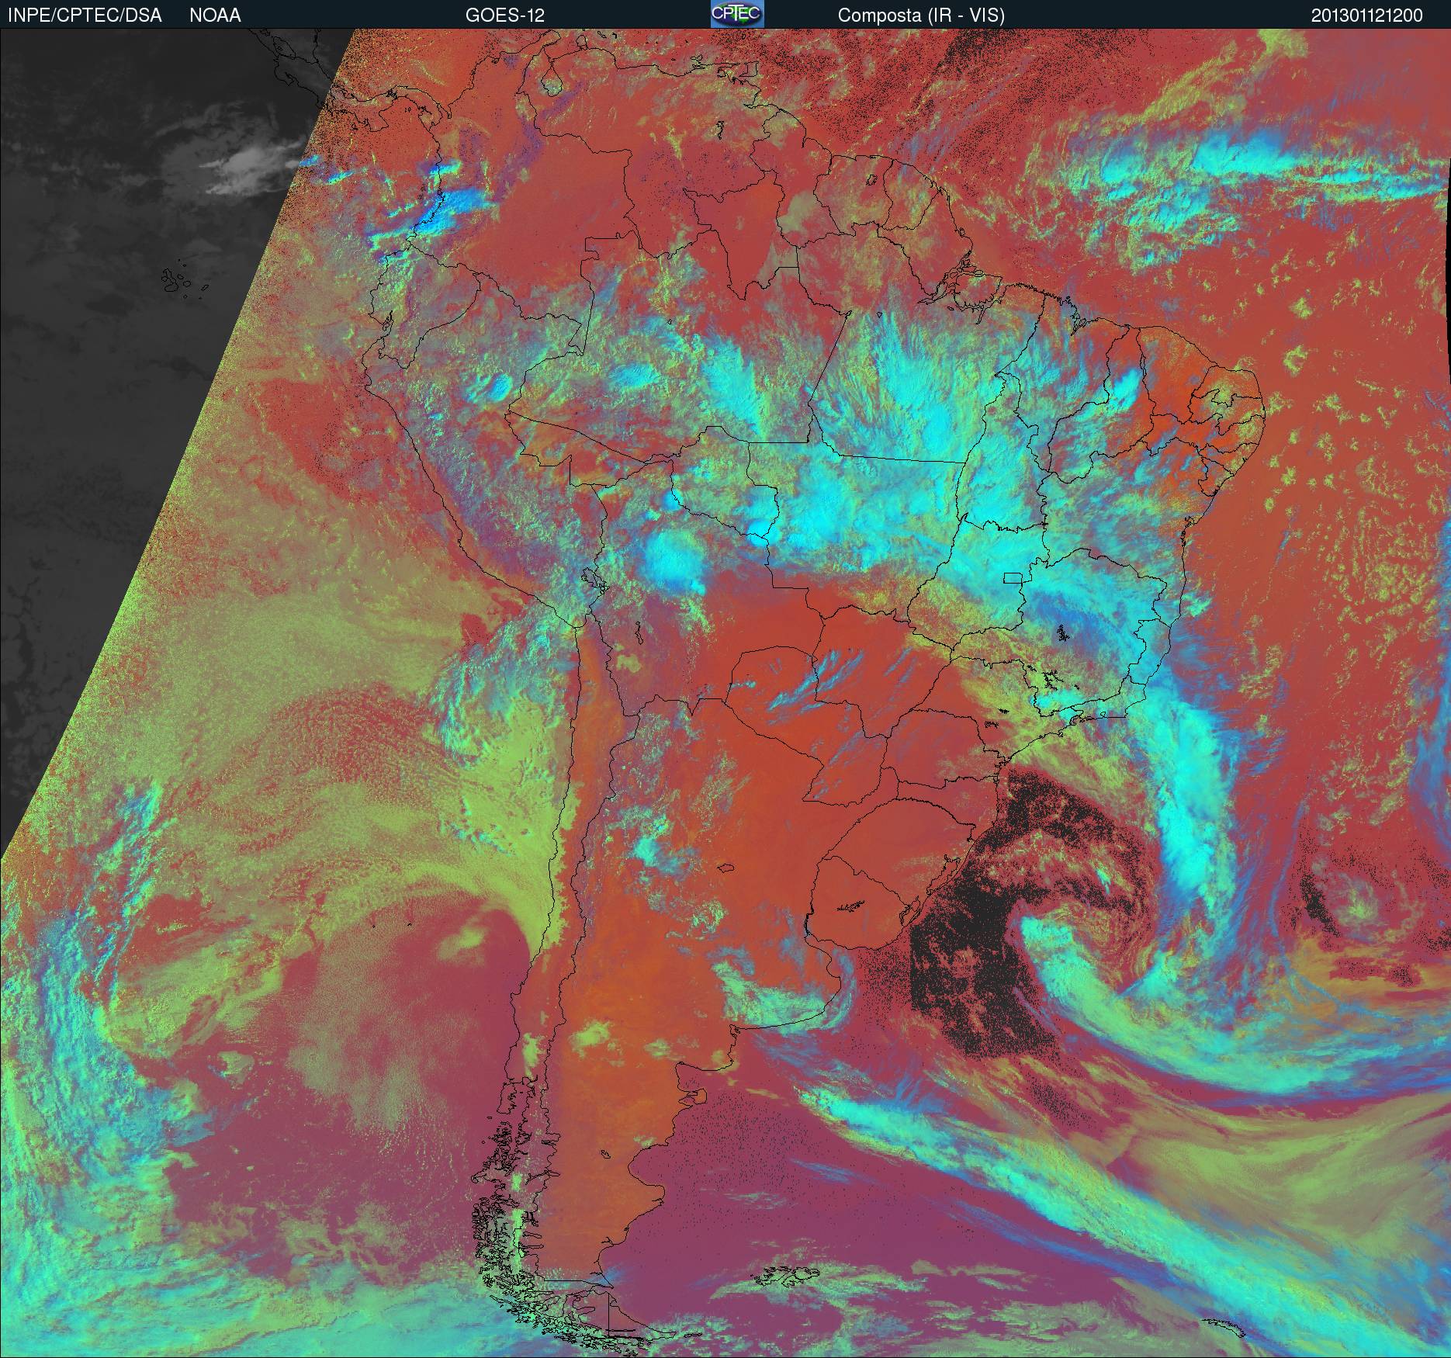Screen dimensions: 1451x1358
Task: Click the NOAA label in header
Action: click(215, 16)
